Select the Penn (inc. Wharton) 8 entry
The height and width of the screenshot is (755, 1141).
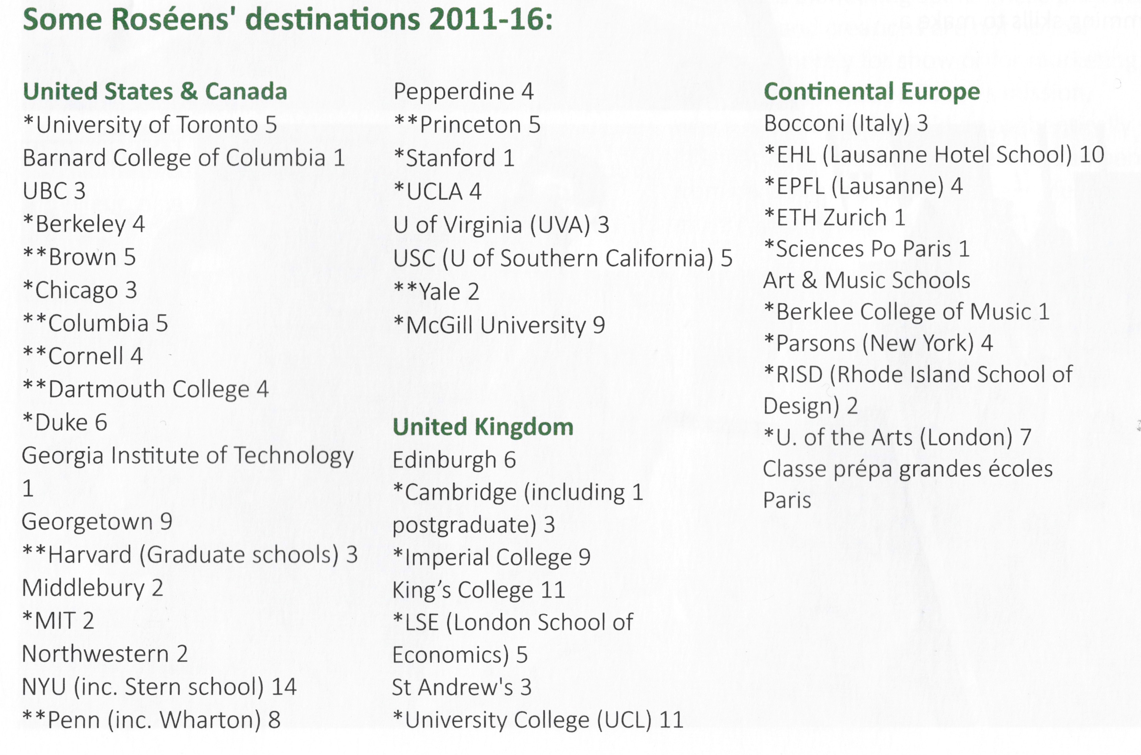pyautogui.click(x=152, y=720)
